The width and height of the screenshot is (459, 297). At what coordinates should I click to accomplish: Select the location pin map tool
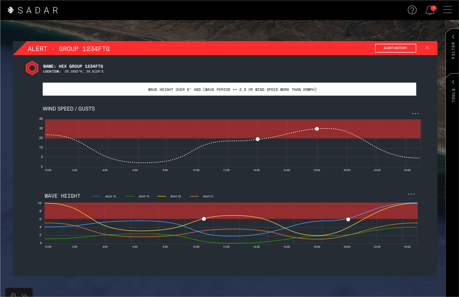click(13, 295)
